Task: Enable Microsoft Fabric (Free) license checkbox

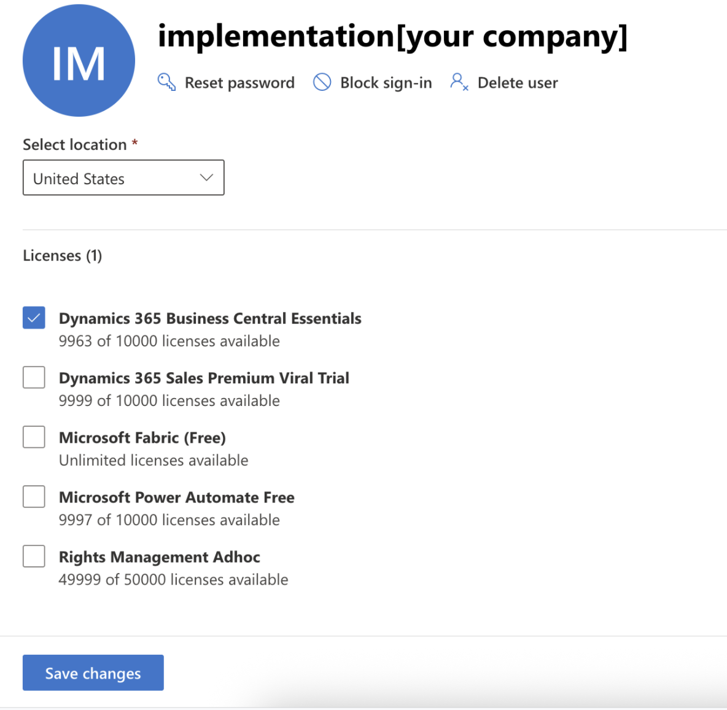Action: click(x=34, y=437)
